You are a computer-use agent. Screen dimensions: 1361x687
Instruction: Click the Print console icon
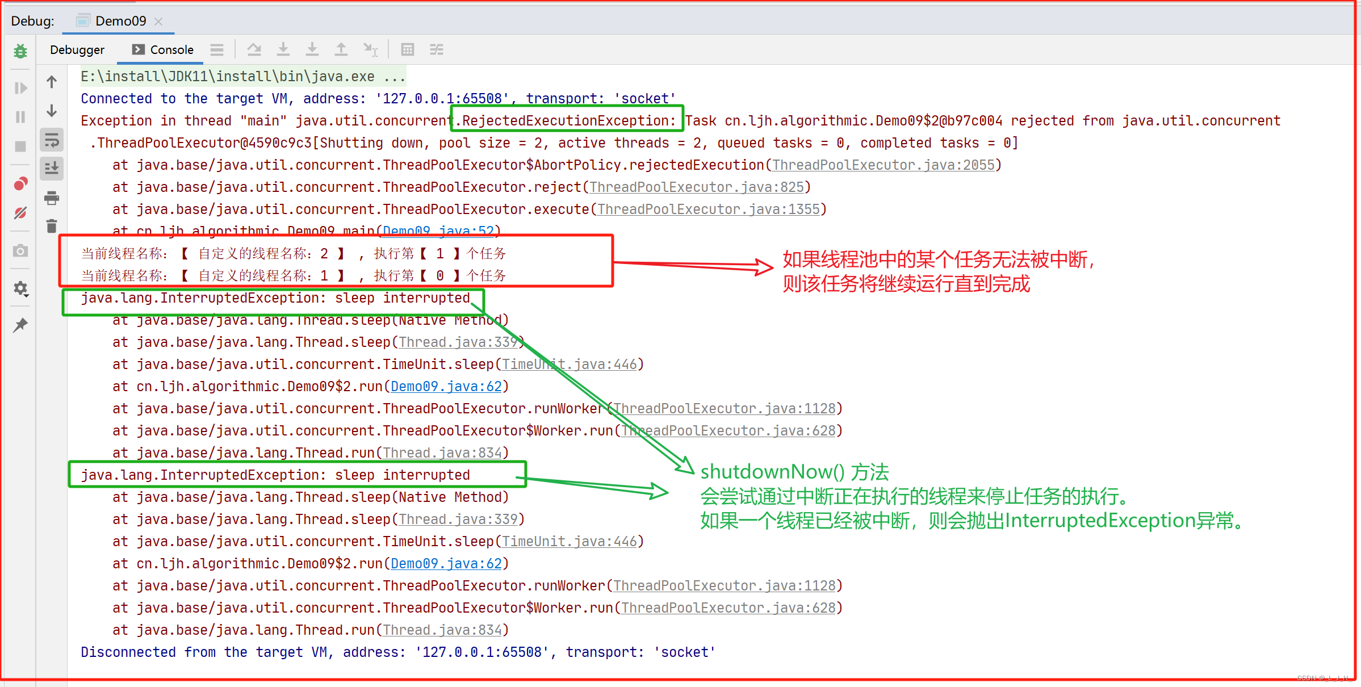[52, 198]
